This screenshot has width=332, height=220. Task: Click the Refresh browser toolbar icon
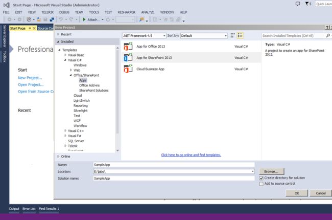tap(108, 19)
